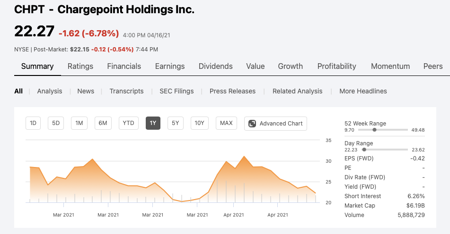450x234 pixels.
Task: Click the 52 Week Range slider marker
Action: 374,130
